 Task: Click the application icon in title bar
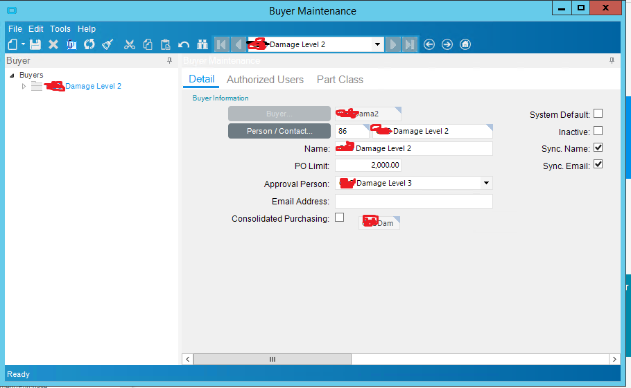click(x=12, y=10)
